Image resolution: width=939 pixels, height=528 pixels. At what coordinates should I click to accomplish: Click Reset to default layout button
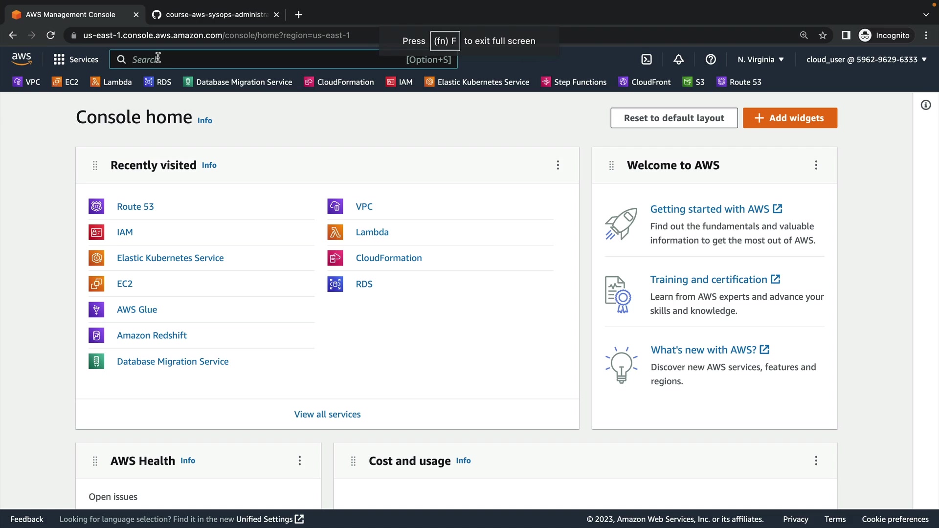[673, 118]
